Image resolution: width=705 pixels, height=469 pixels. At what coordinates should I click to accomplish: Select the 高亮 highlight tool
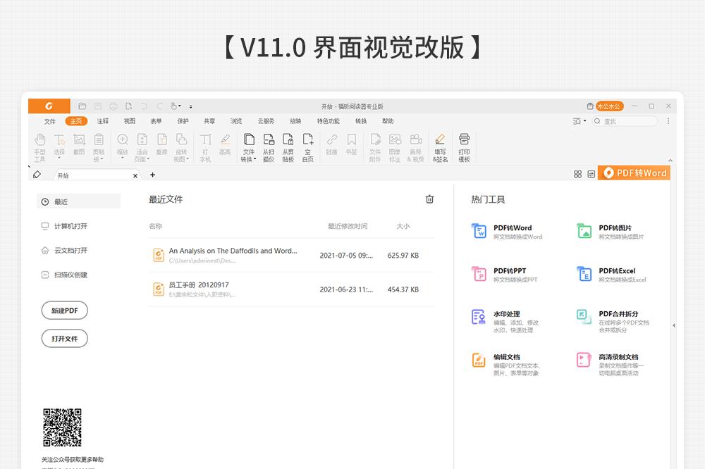pyautogui.click(x=226, y=144)
